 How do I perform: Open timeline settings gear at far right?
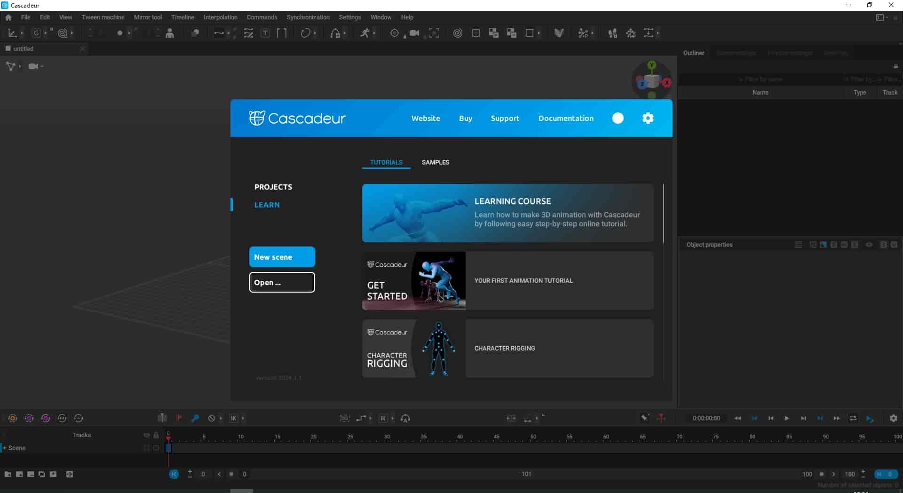click(x=893, y=418)
